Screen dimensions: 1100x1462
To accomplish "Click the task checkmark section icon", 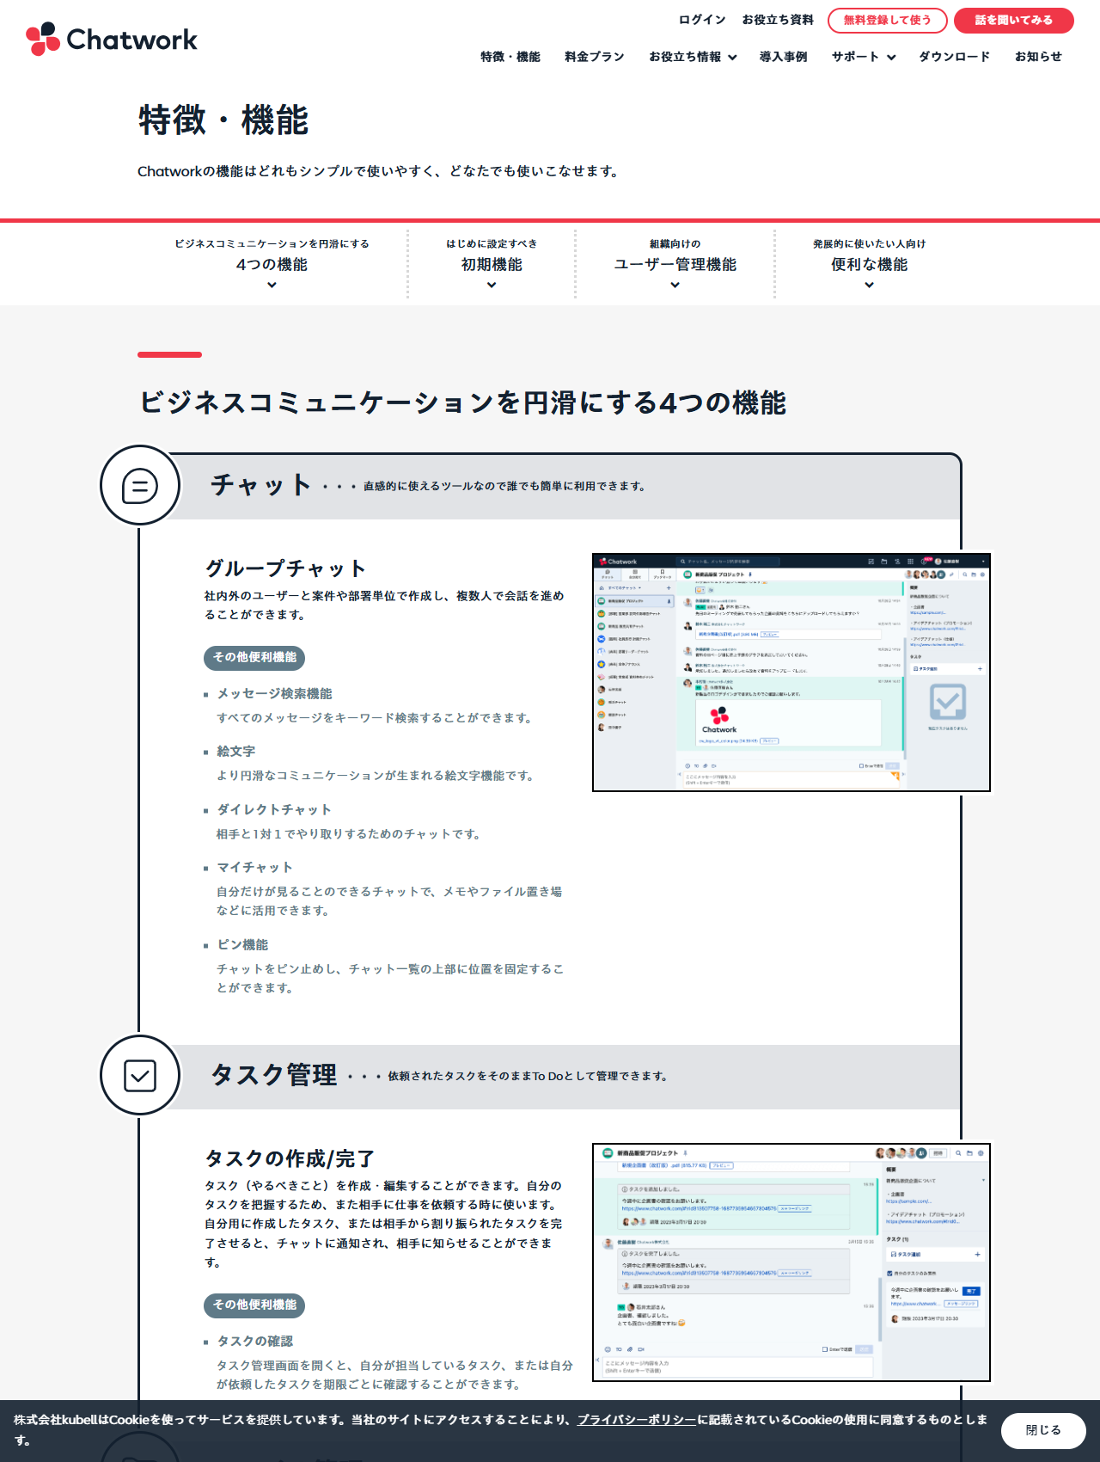I will (140, 1075).
